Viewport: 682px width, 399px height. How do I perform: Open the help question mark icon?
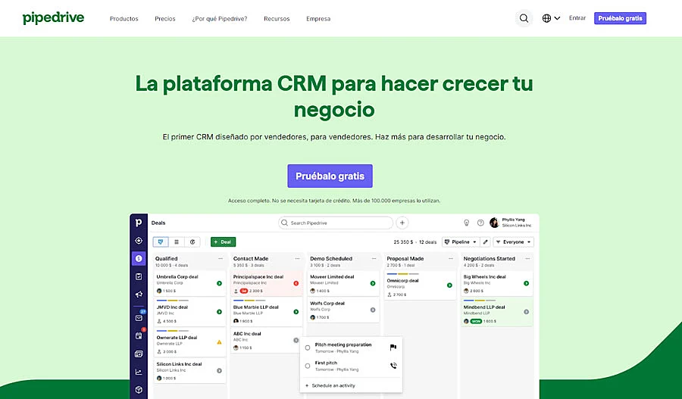(480, 223)
